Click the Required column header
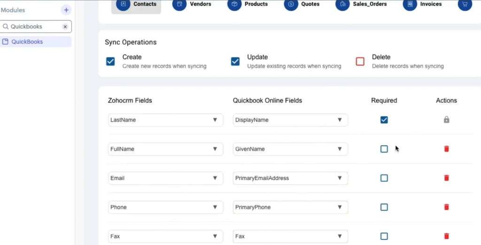481x245 pixels. [x=384, y=100]
